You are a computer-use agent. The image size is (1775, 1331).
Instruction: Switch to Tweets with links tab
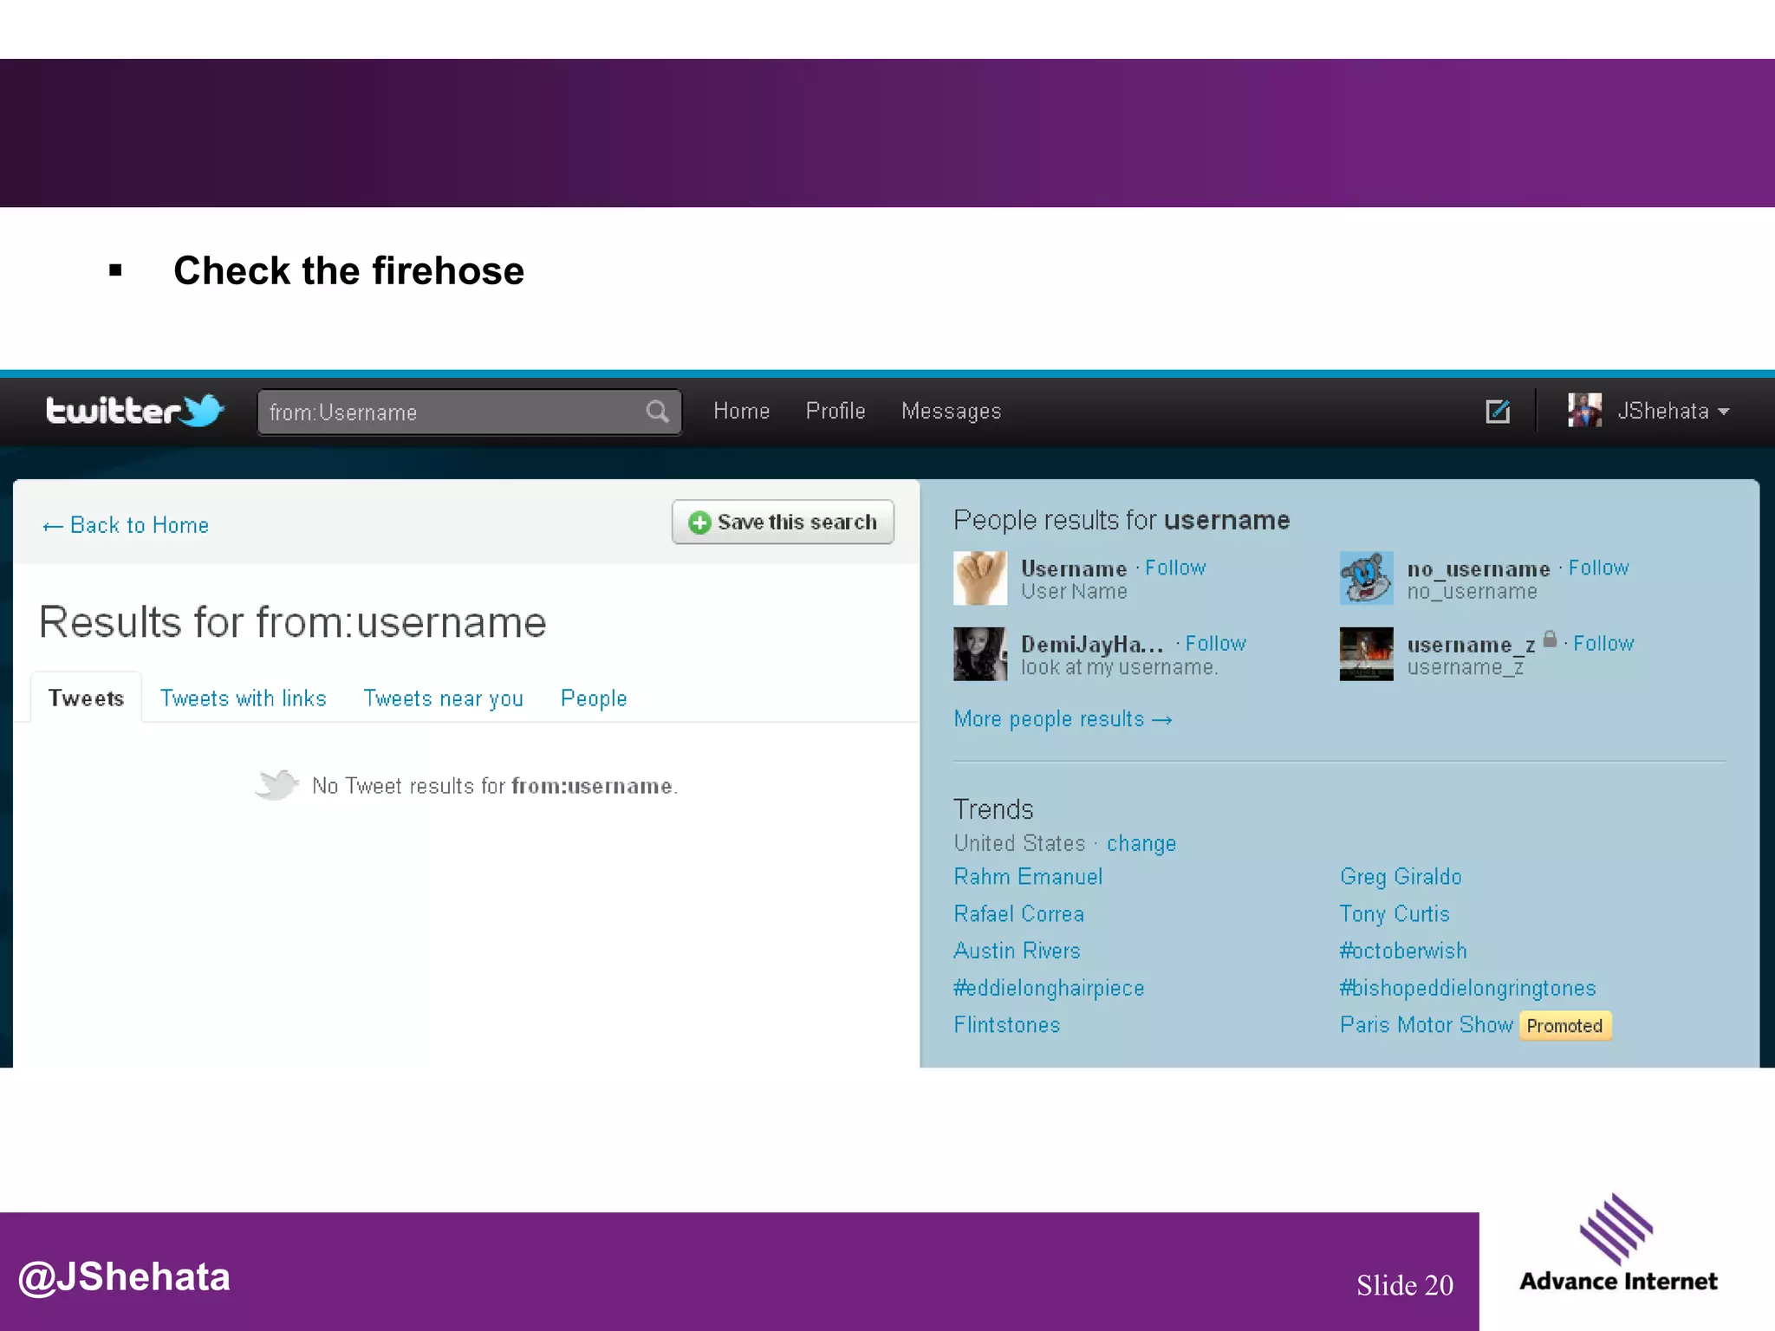(244, 698)
